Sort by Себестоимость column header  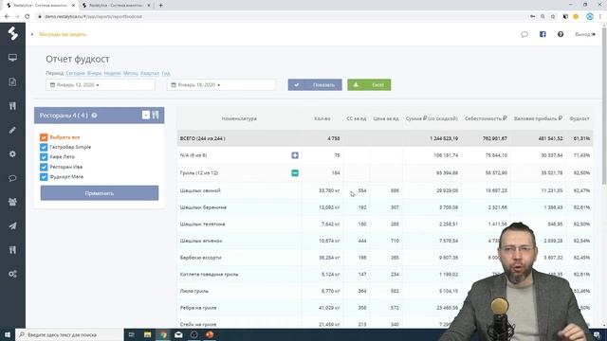[486, 118]
